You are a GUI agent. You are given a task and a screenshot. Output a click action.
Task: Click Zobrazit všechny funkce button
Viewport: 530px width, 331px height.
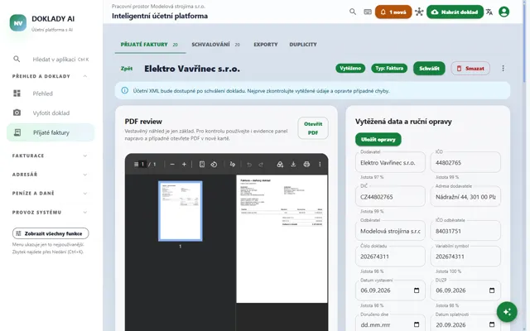tap(51, 233)
